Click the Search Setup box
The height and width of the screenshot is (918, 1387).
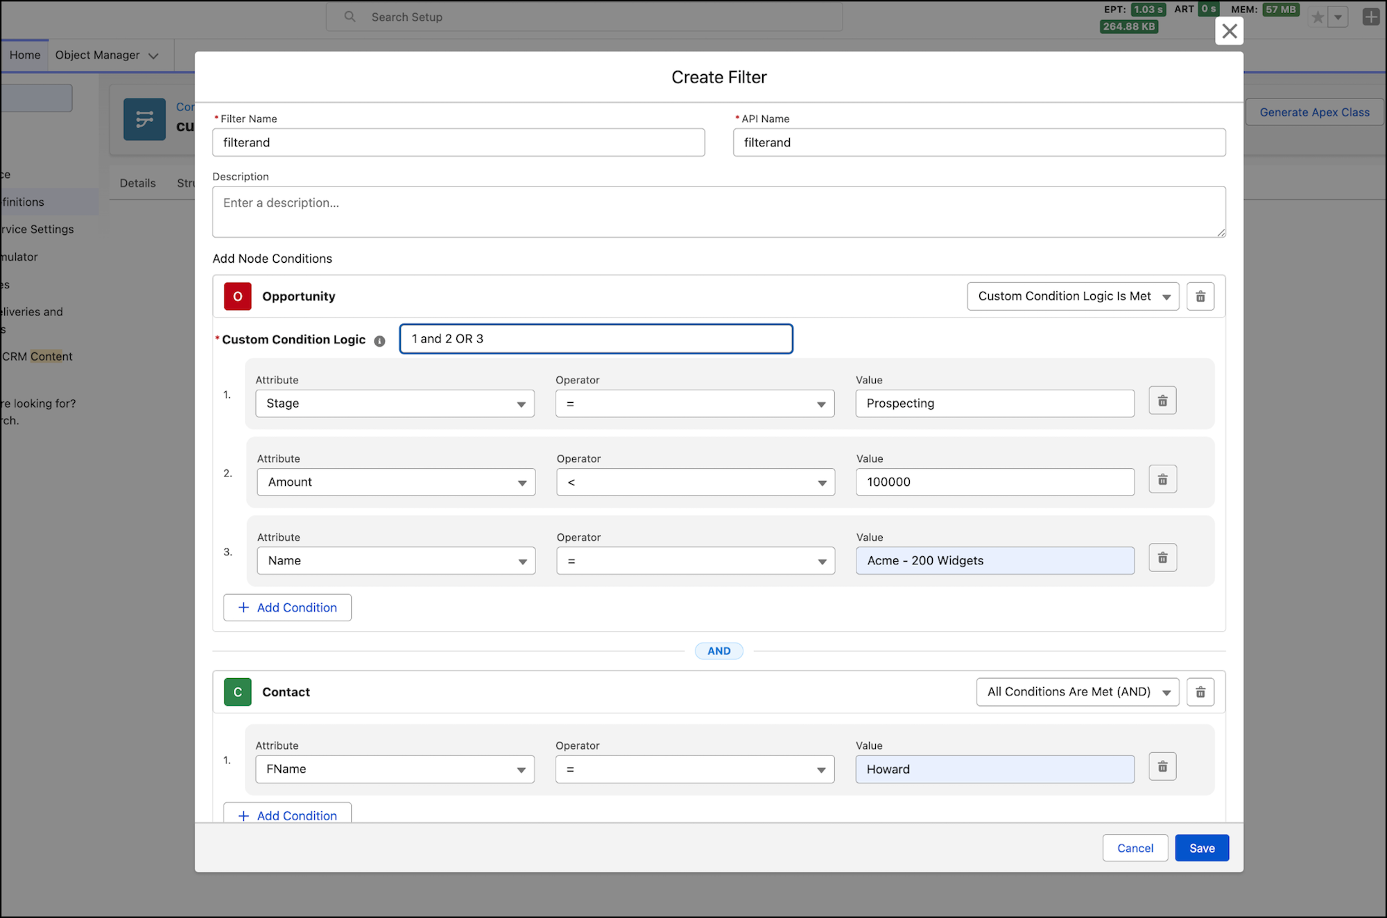pyautogui.click(x=585, y=17)
